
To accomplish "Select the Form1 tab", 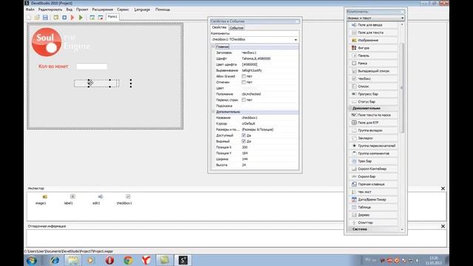I will coord(112,17).
